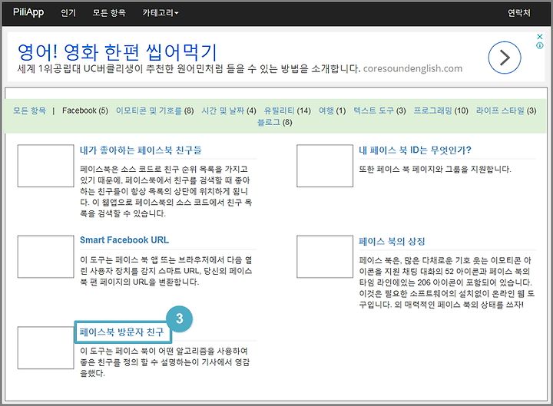Viewport: 553px width, 406px height.
Task: Open the 연락처 navbar link
Action: [x=518, y=13]
